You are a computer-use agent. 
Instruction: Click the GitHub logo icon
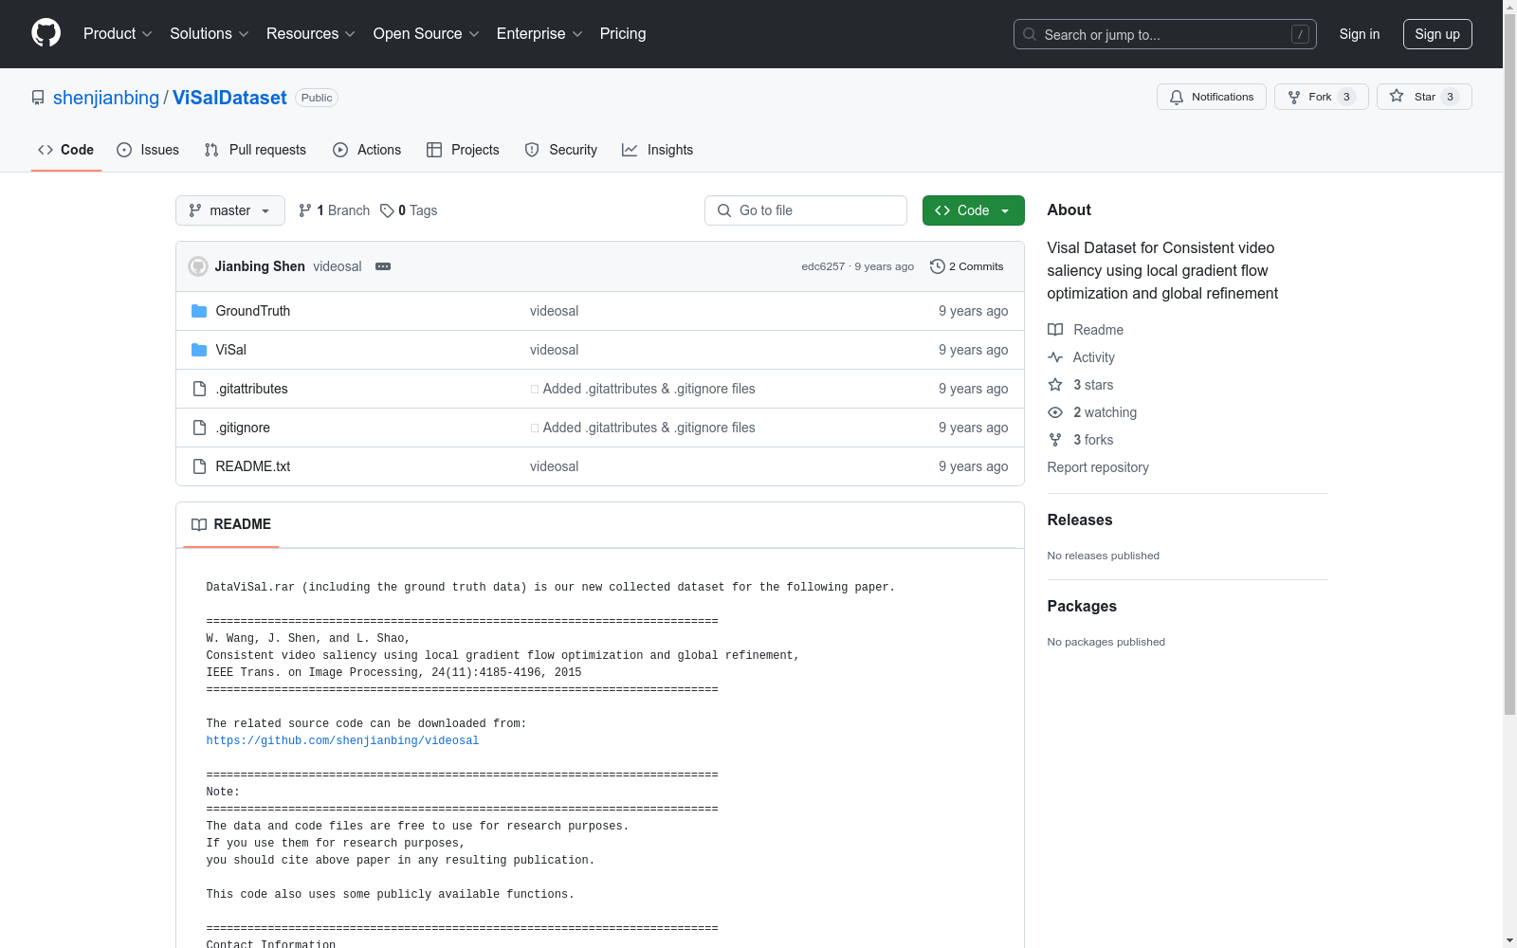point(46,33)
